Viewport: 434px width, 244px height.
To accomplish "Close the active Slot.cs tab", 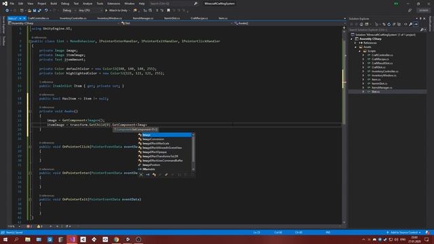I will [x=24, y=18].
